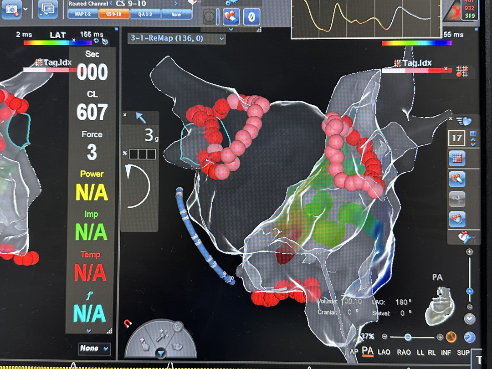The width and height of the screenshot is (492, 369).
Task: Click the camera snapshot icon
Action: click(x=11, y=9)
